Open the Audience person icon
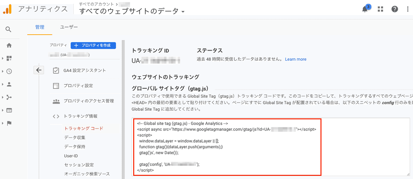 9,84
